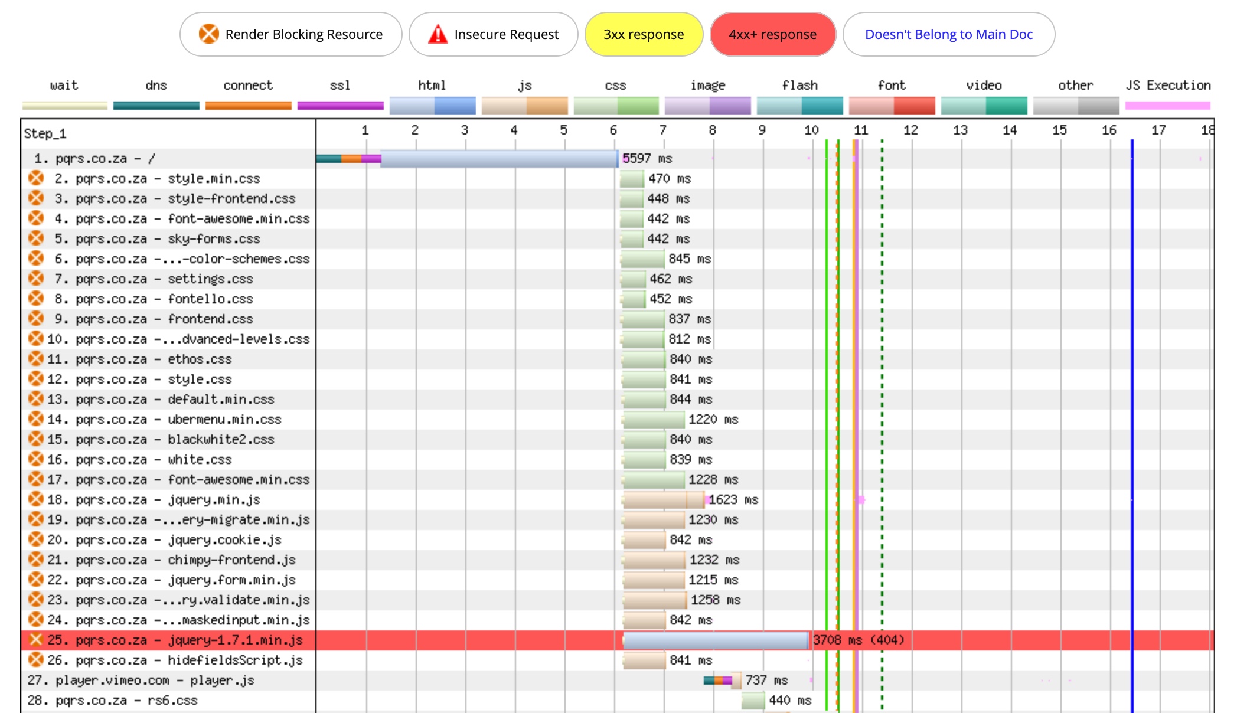
Task: Click the blue vertical marker line near 16 seconds
Action: click(1132, 354)
